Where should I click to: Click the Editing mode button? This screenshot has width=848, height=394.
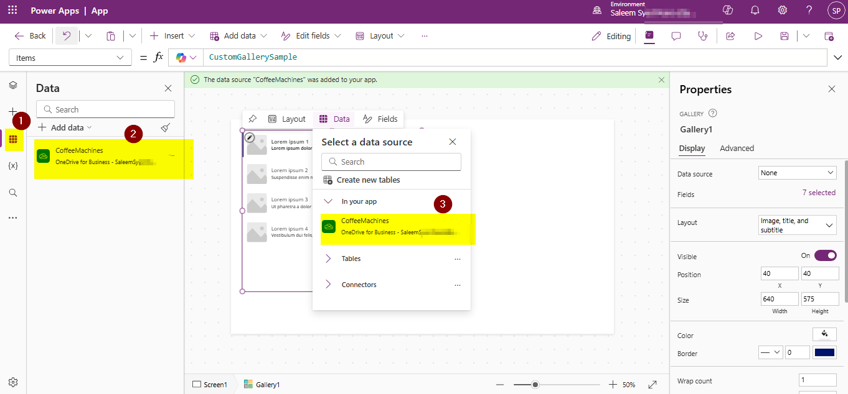[611, 36]
